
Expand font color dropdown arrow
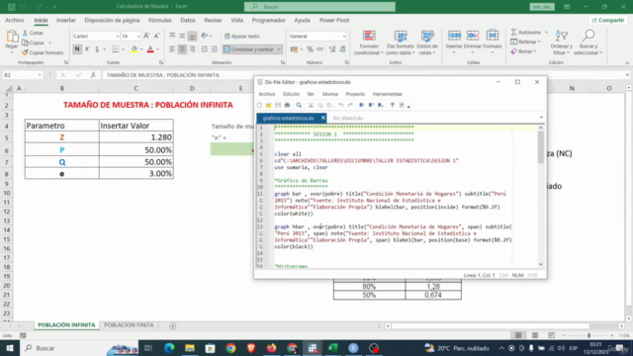click(158, 49)
